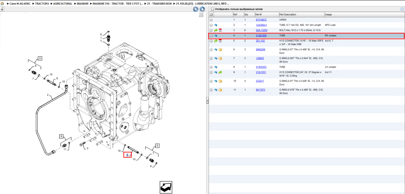Open red list icon in row 291-102

220,41
